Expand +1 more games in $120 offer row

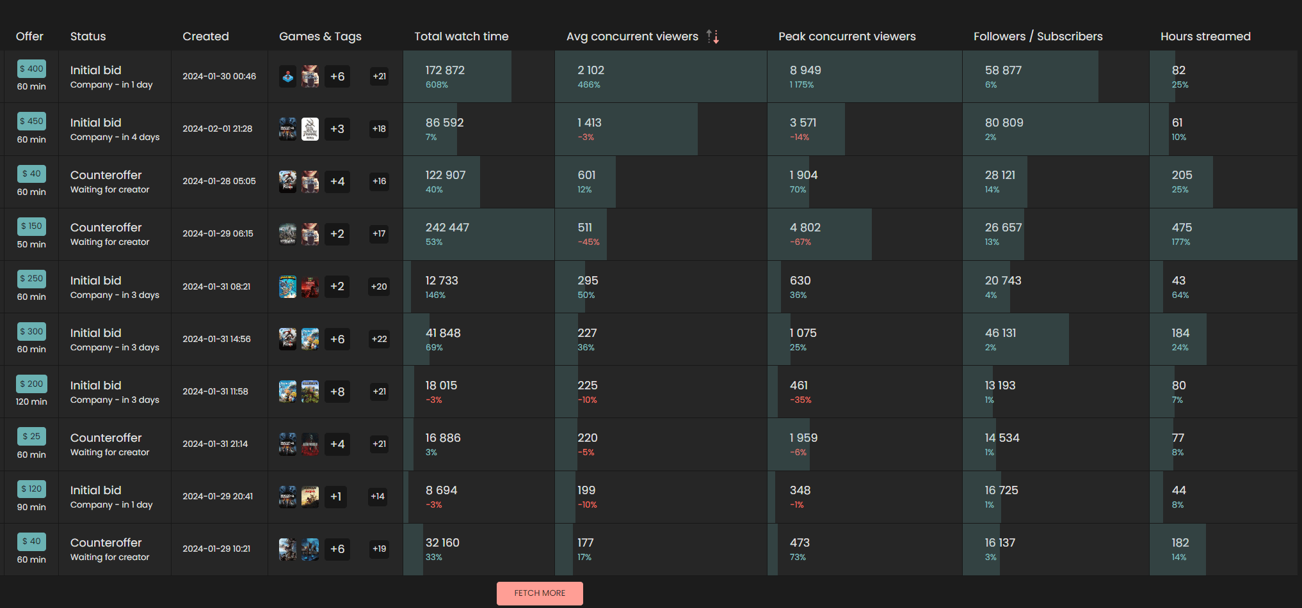(335, 497)
